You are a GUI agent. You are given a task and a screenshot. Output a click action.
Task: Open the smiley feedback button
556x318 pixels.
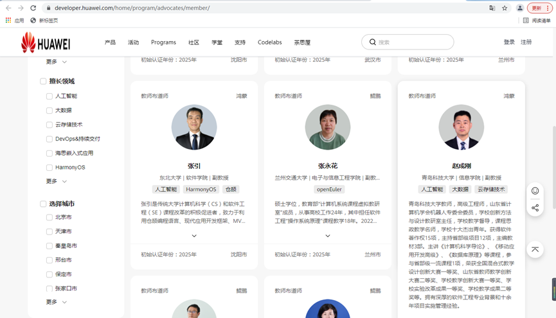pos(535,191)
